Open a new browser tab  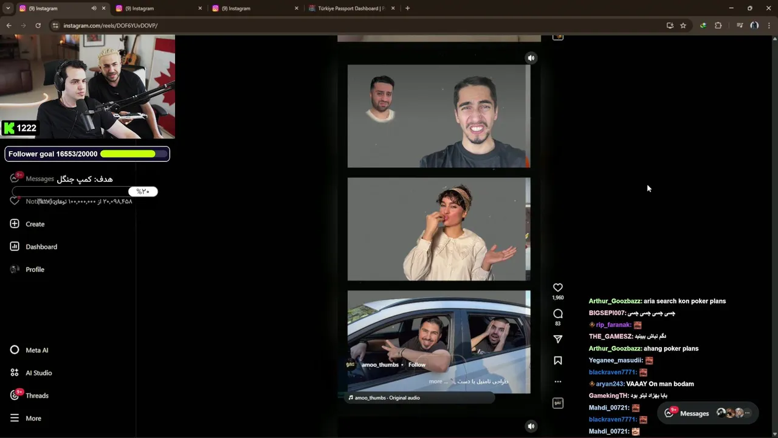pyautogui.click(x=407, y=9)
